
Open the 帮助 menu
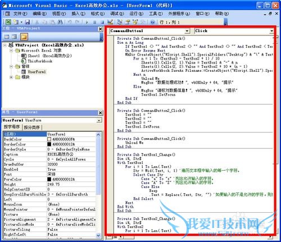[x=222, y=13]
